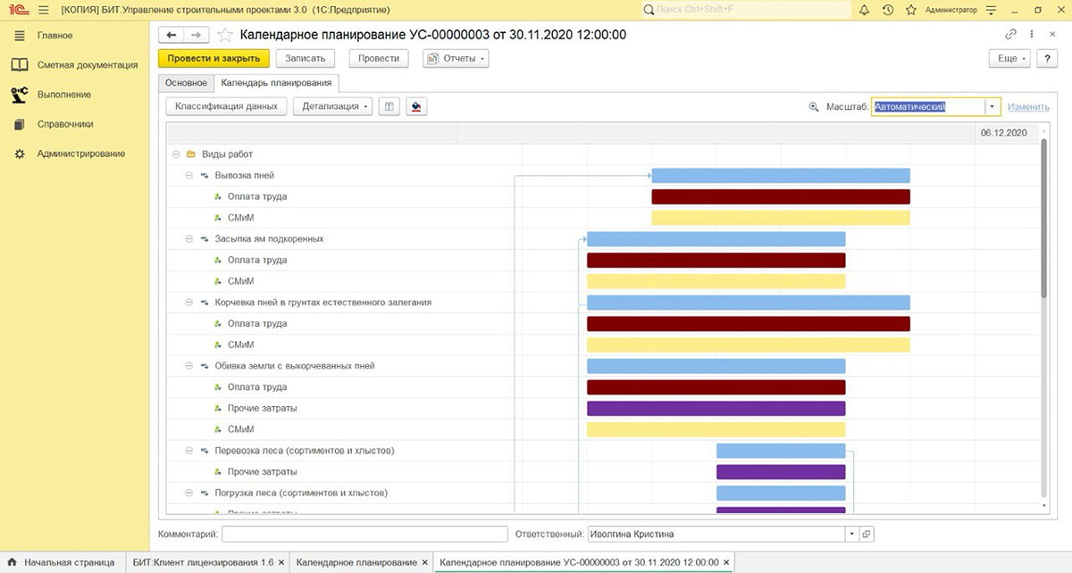This screenshot has width=1072, height=573.
Task: Add document to favorites with star
Action: (225, 35)
